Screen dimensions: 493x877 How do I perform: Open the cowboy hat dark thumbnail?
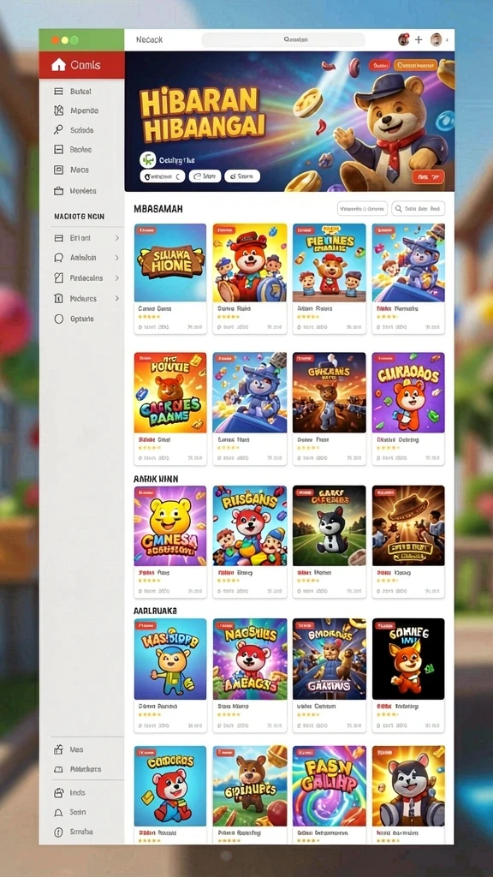pos(408,526)
